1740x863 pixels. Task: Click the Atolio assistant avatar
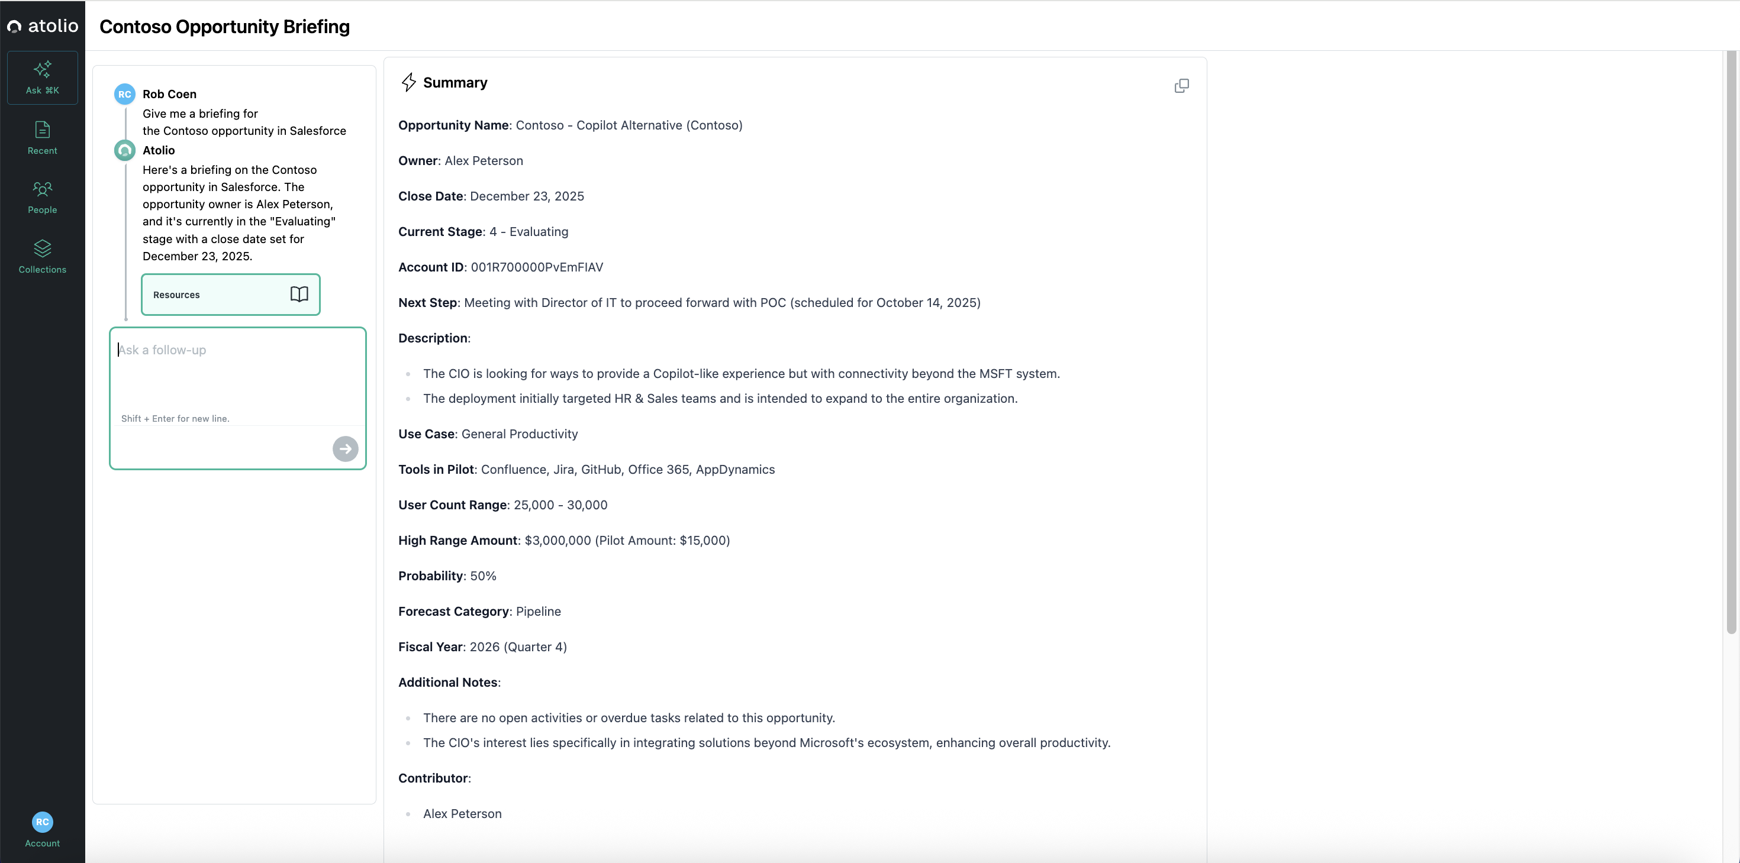click(125, 151)
